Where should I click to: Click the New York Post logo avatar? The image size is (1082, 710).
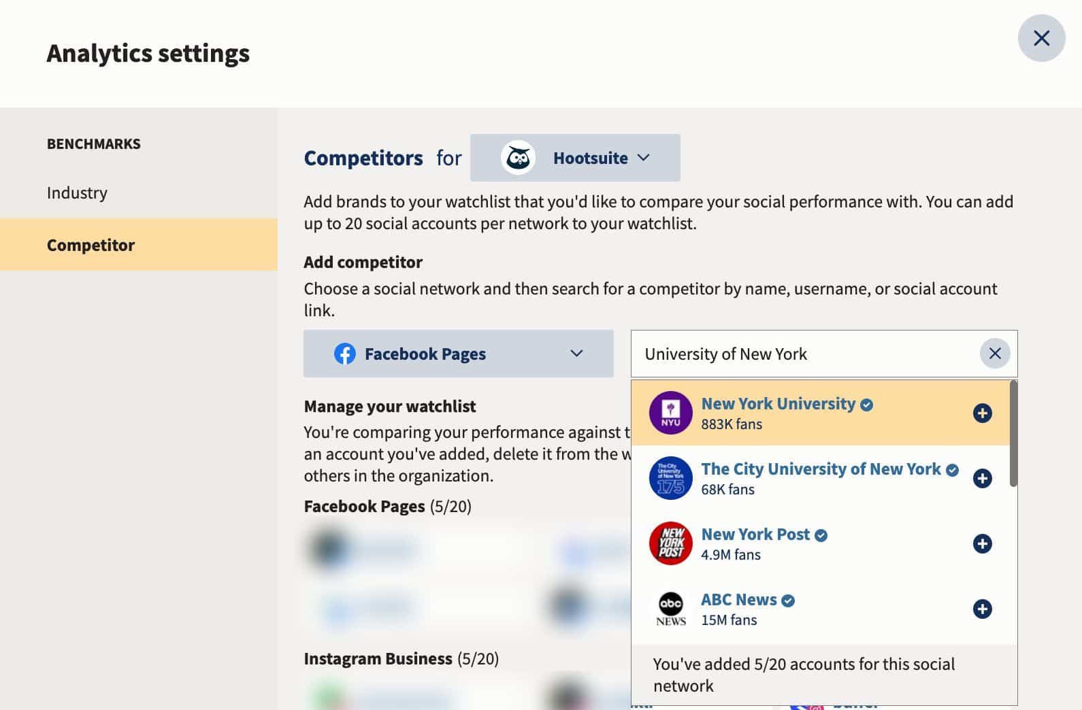670,543
